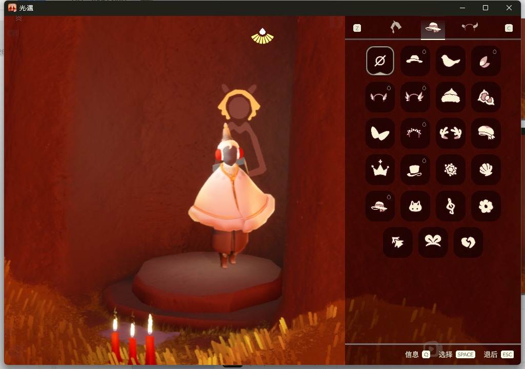Select the empty 'none' headwear slot
Image resolution: width=525 pixels, height=369 pixels.
[380, 61]
